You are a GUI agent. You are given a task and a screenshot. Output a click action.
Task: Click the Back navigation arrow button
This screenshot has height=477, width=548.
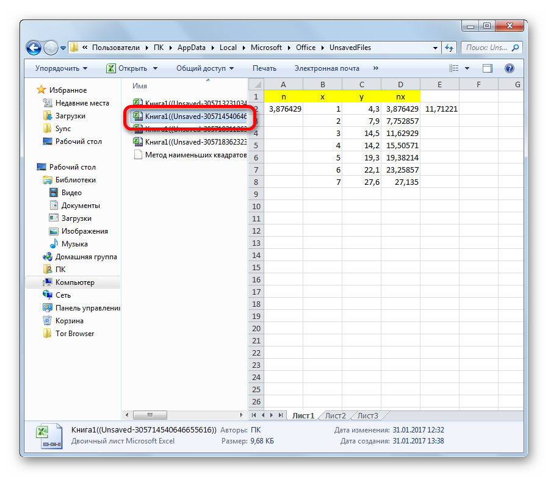(x=34, y=48)
